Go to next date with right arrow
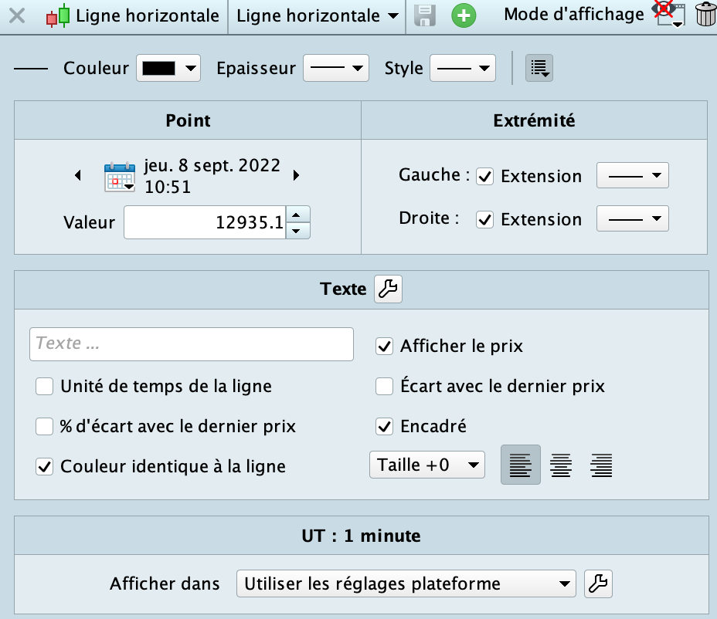This screenshot has height=619, width=717. [296, 176]
